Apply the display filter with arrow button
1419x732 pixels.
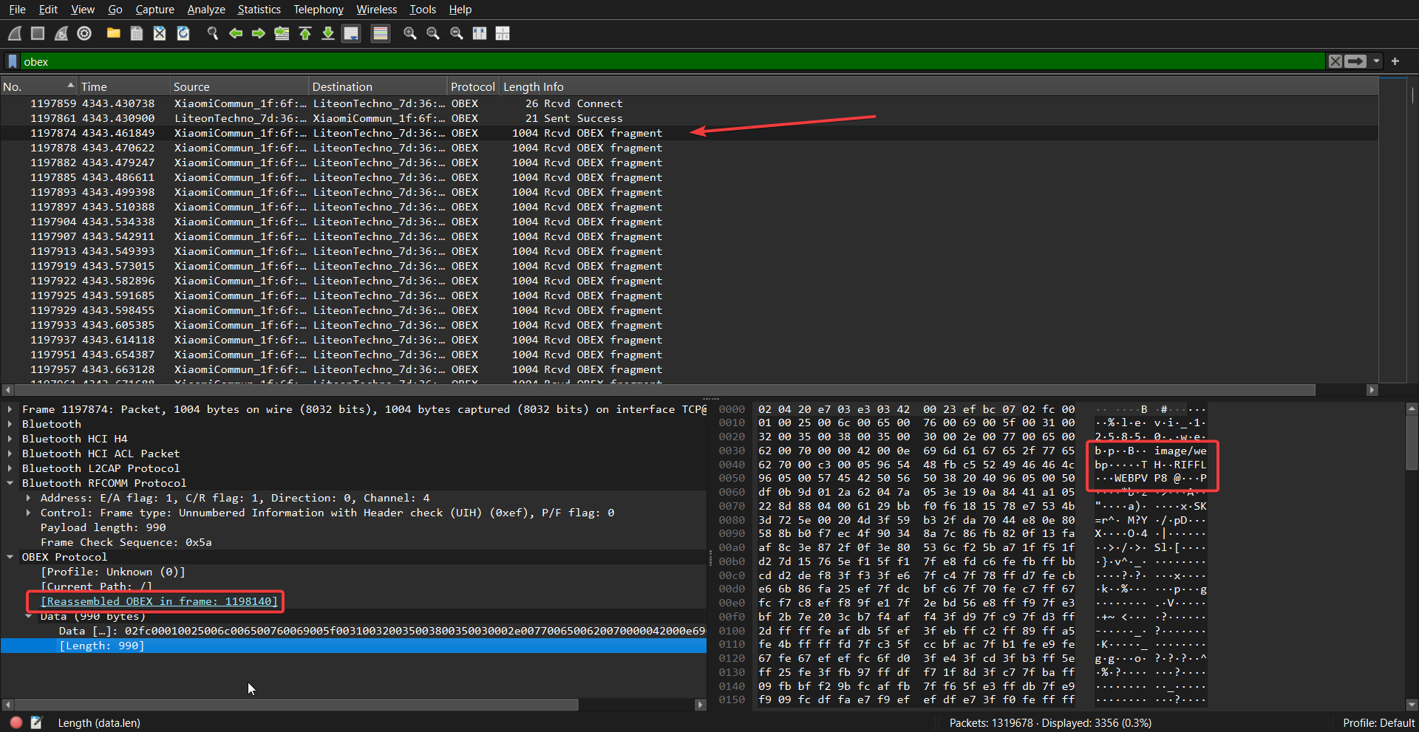pyautogui.click(x=1355, y=61)
